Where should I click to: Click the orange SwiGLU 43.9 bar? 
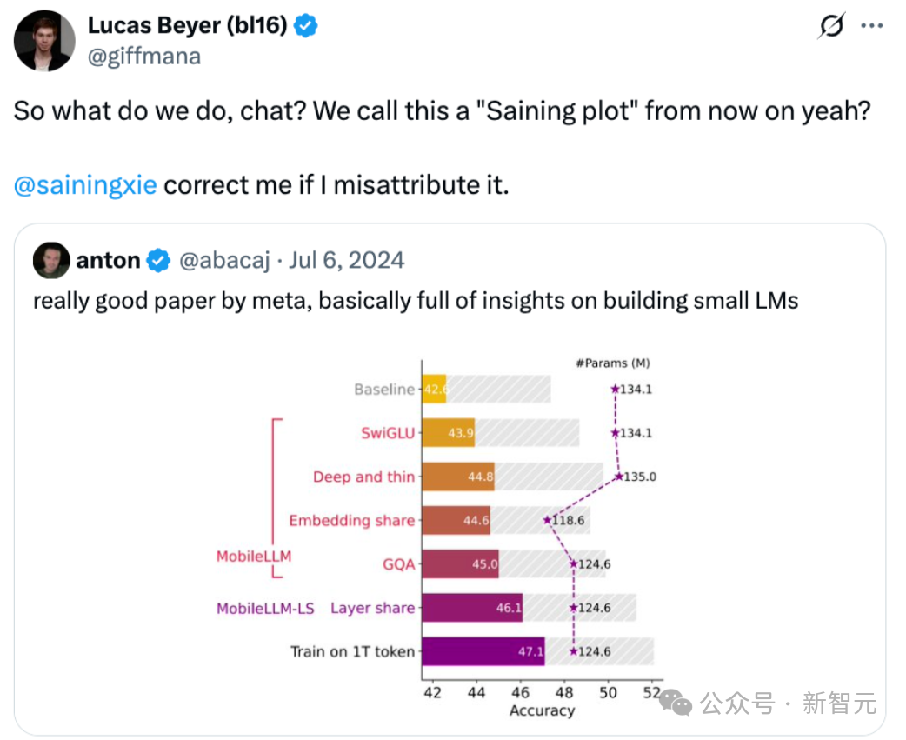(x=449, y=433)
